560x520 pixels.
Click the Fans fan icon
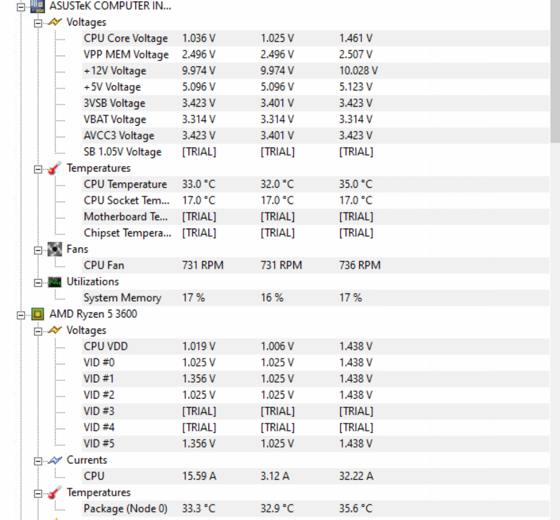coord(54,249)
